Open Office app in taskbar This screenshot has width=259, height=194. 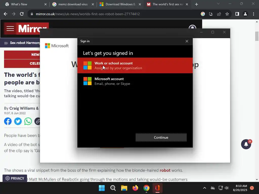[x=157, y=188]
